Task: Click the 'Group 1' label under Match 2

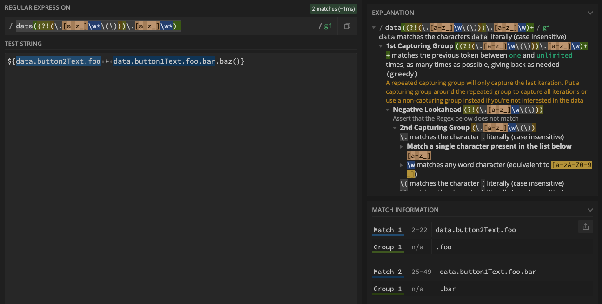Action: pyautogui.click(x=387, y=289)
